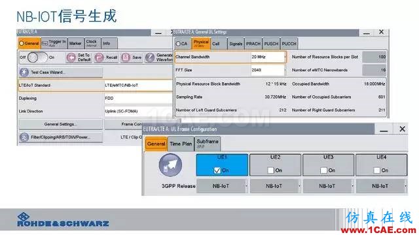Select the UE2 header cell
This screenshot has height=235, width=419.
pos(275,165)
